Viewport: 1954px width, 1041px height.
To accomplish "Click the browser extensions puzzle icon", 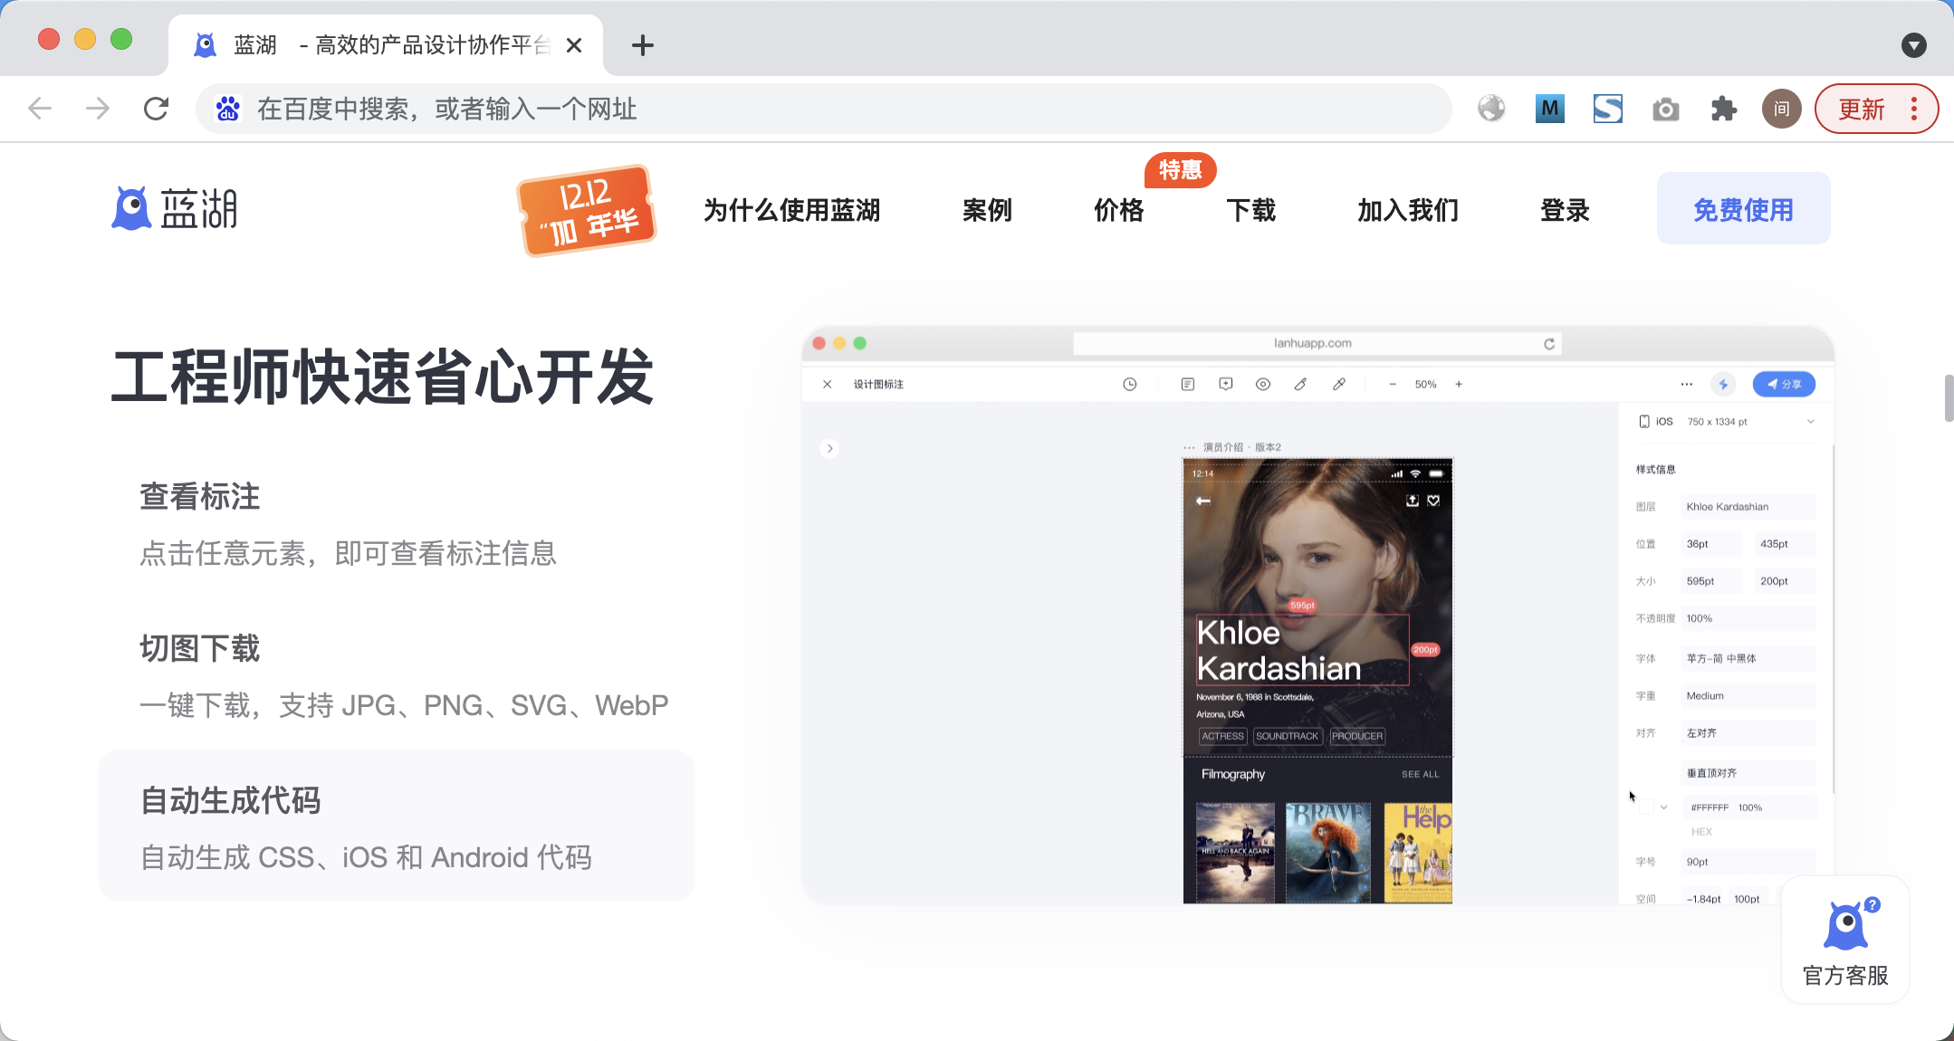I will 1724,108.
